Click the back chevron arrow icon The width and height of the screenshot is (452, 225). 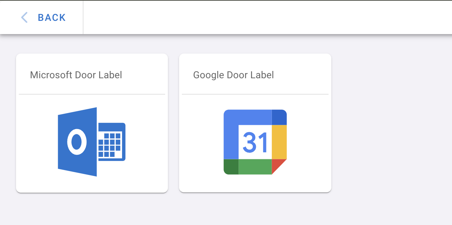coord(24,17)
